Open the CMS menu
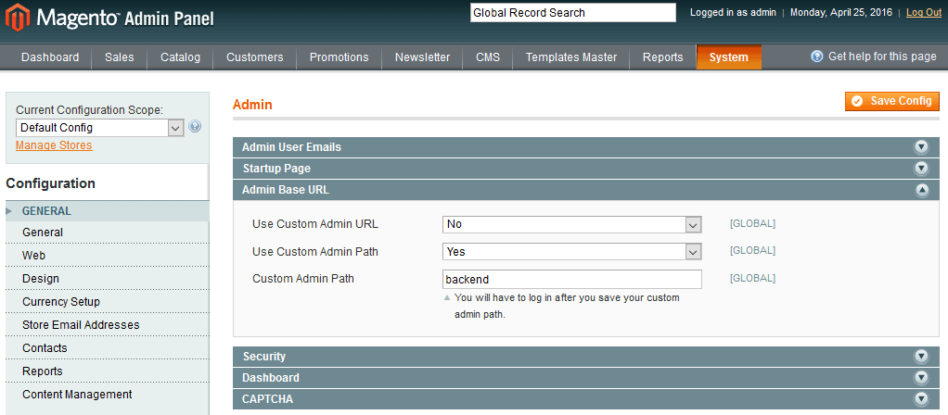Screen dimensions: 948x415 pos(488,57)
